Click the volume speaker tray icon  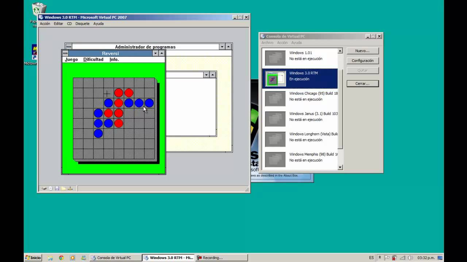click(411, 258)
